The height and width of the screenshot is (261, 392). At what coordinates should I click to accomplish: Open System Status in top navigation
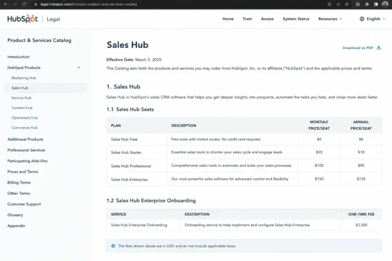click(296, 19)
